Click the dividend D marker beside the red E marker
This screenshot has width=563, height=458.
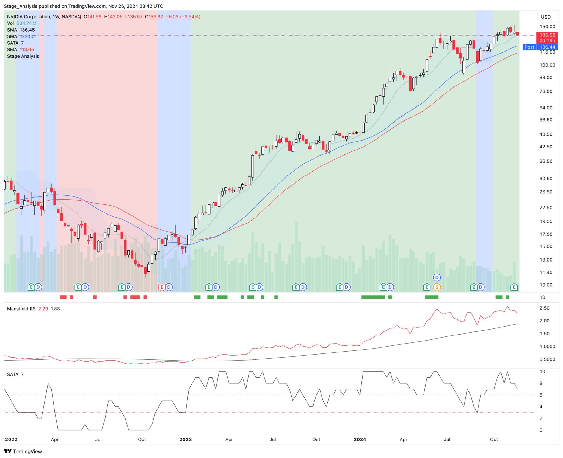169,287
